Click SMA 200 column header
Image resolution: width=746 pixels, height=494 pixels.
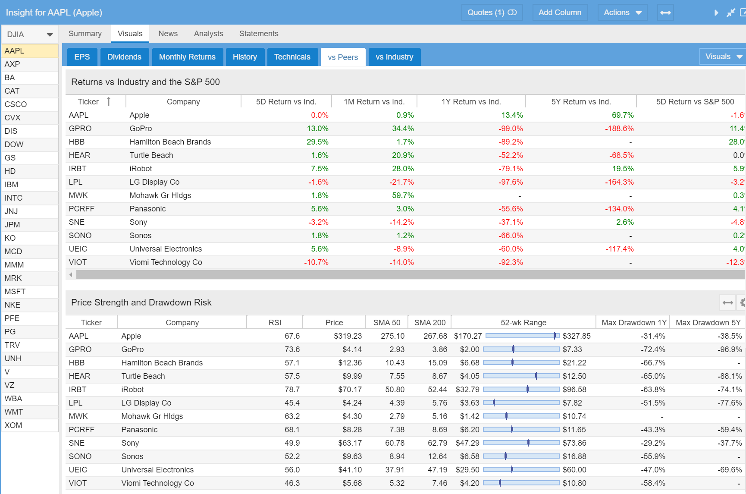click(429, 323)
